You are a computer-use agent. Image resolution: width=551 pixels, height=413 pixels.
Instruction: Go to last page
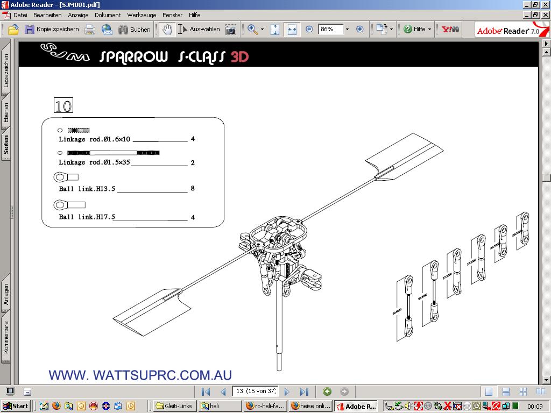305,391
